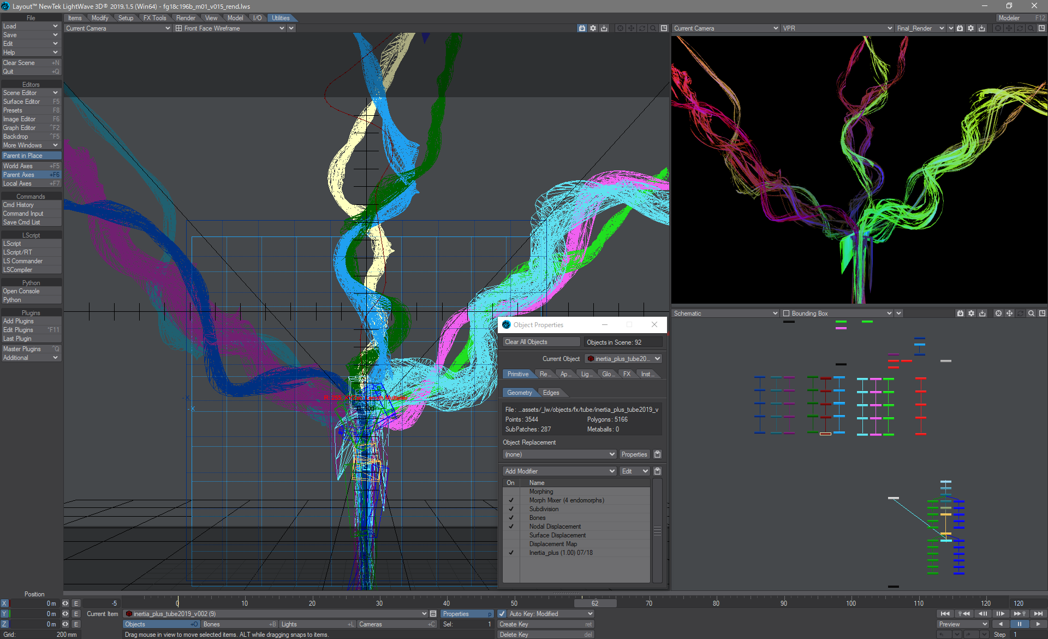Click the Geometry tab in Object Properties
Screen dimensions: 1048x639
pos(520,392)
